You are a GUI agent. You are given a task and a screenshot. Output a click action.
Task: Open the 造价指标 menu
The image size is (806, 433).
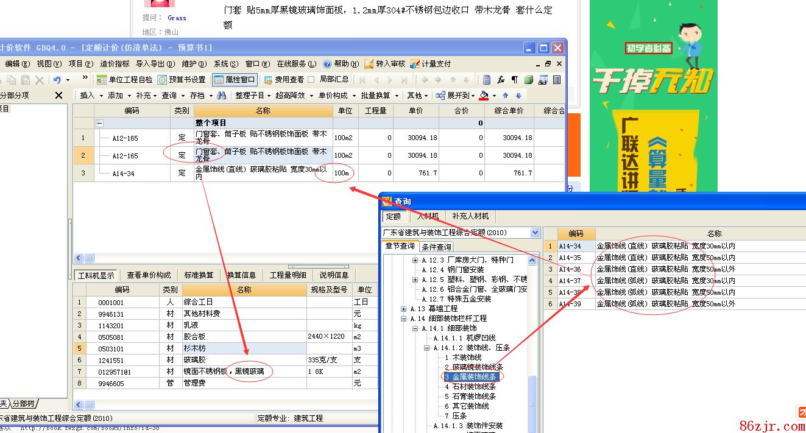[x=115, y=64]
